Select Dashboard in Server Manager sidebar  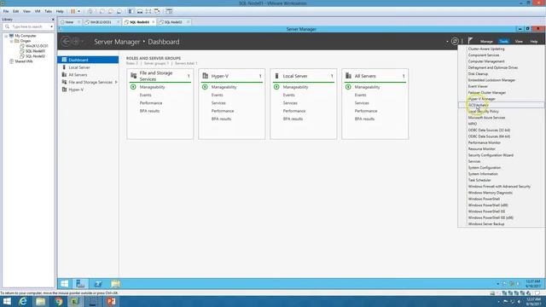88,60
